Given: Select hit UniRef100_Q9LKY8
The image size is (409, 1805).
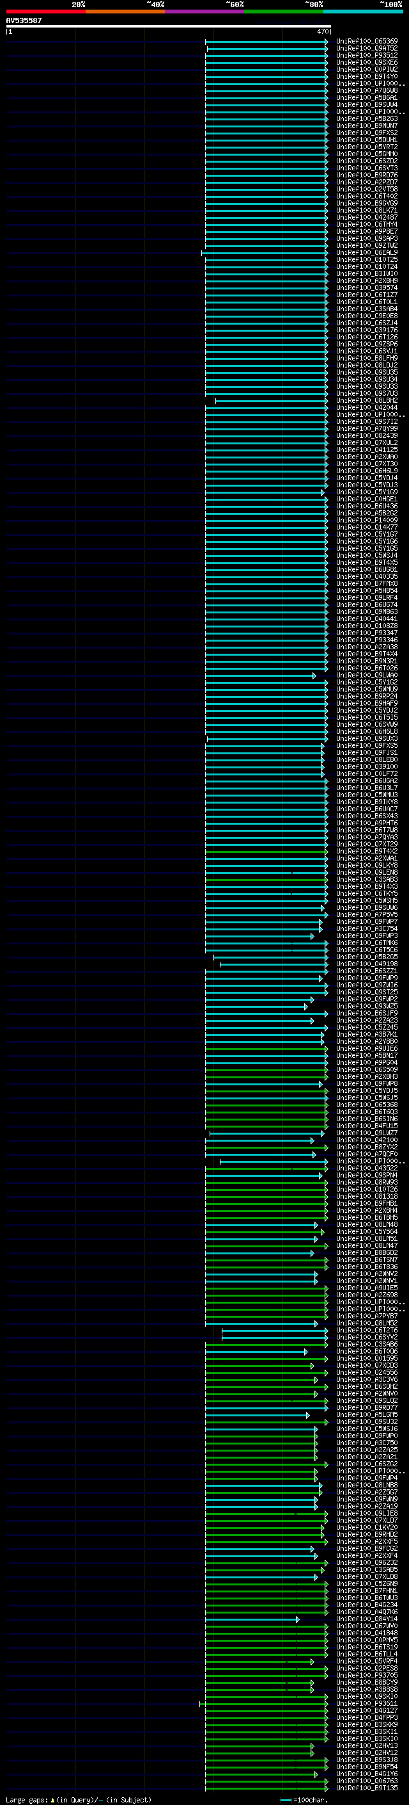Looking at the screenshot, I should (367, 866).
